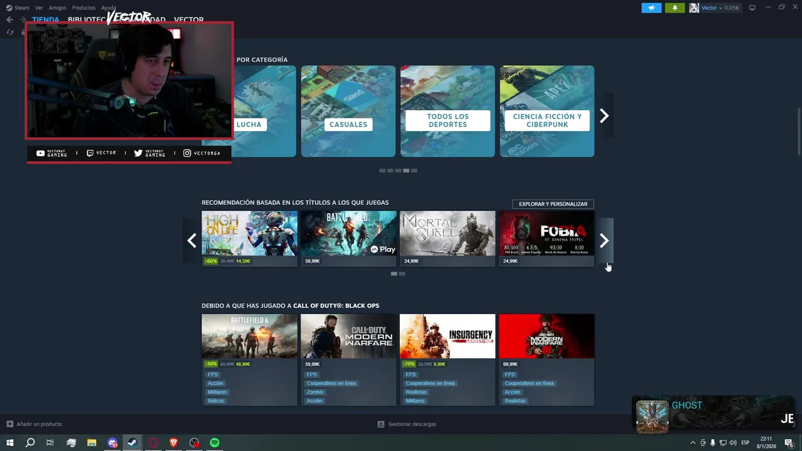Click the taskbar clock showing 22:11
Screen dimensions: 802x451
pos(768,443)
